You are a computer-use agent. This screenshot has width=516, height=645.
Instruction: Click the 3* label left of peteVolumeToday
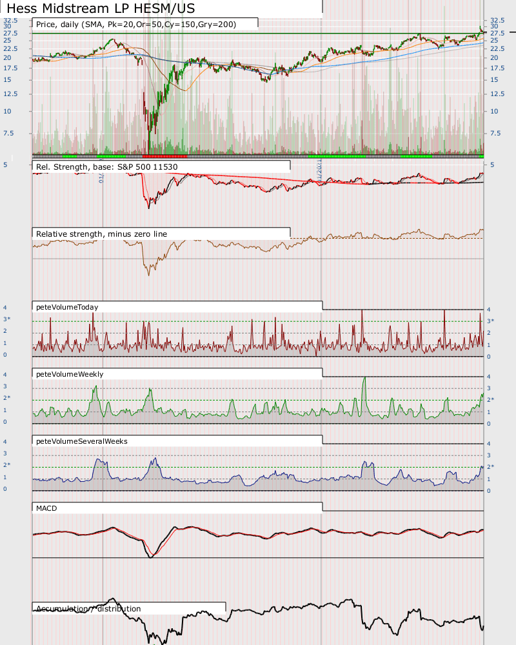point(7,319)
